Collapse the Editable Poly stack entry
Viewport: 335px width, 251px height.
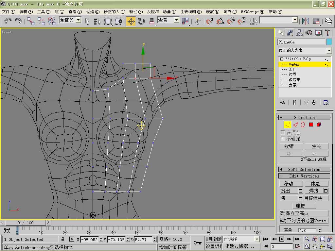(x=282, y=59)
